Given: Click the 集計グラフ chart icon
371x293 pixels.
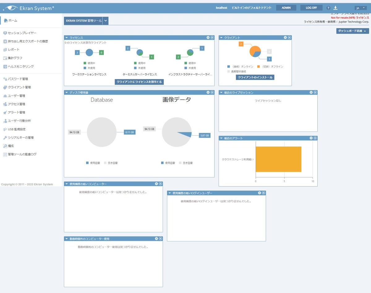Looking at the screenshot, I should tap(5, 58).
